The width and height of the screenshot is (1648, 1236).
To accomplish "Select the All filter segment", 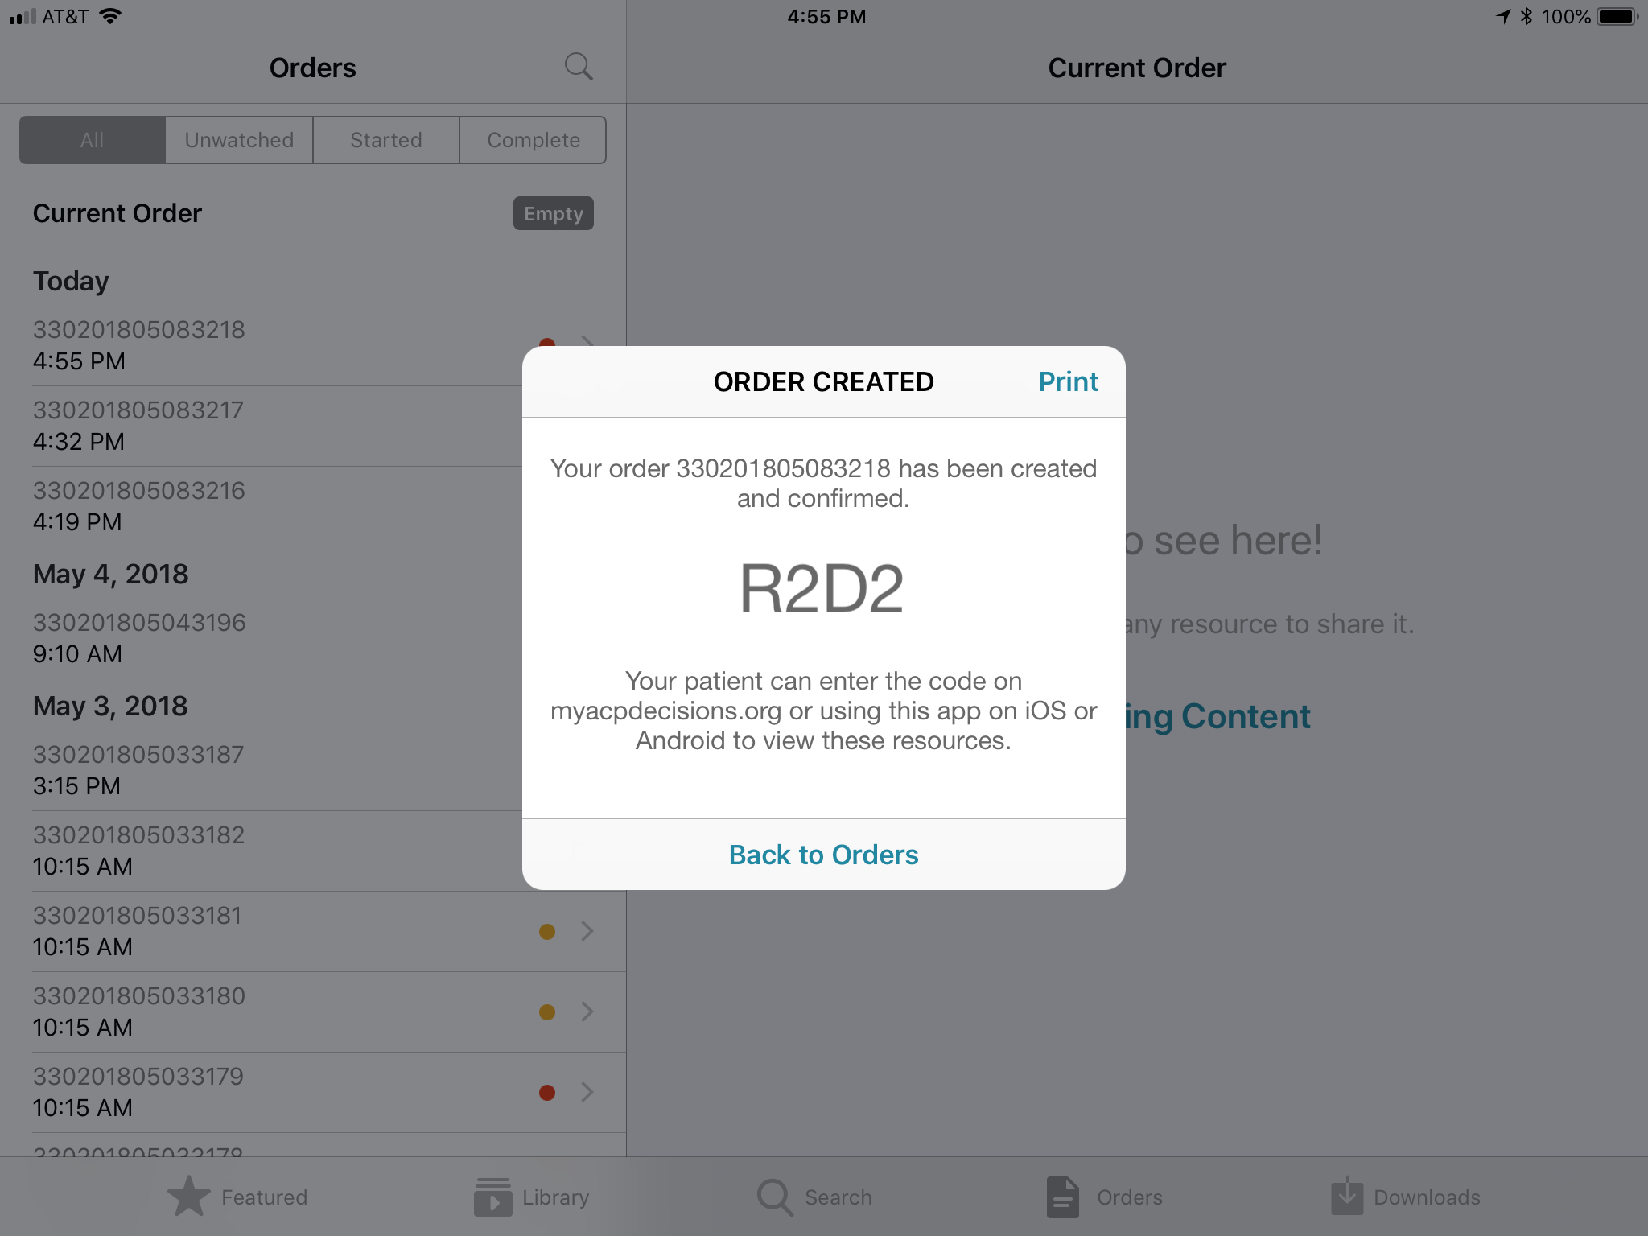I will tap(93, 140).
